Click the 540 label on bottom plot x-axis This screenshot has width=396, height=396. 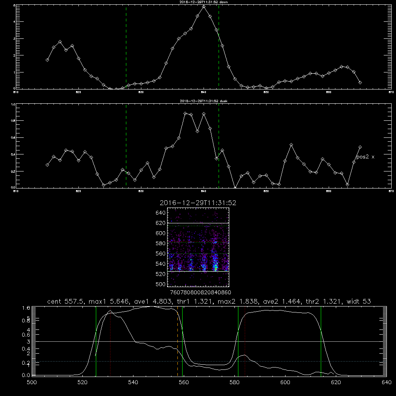click(x=133, y=383)
